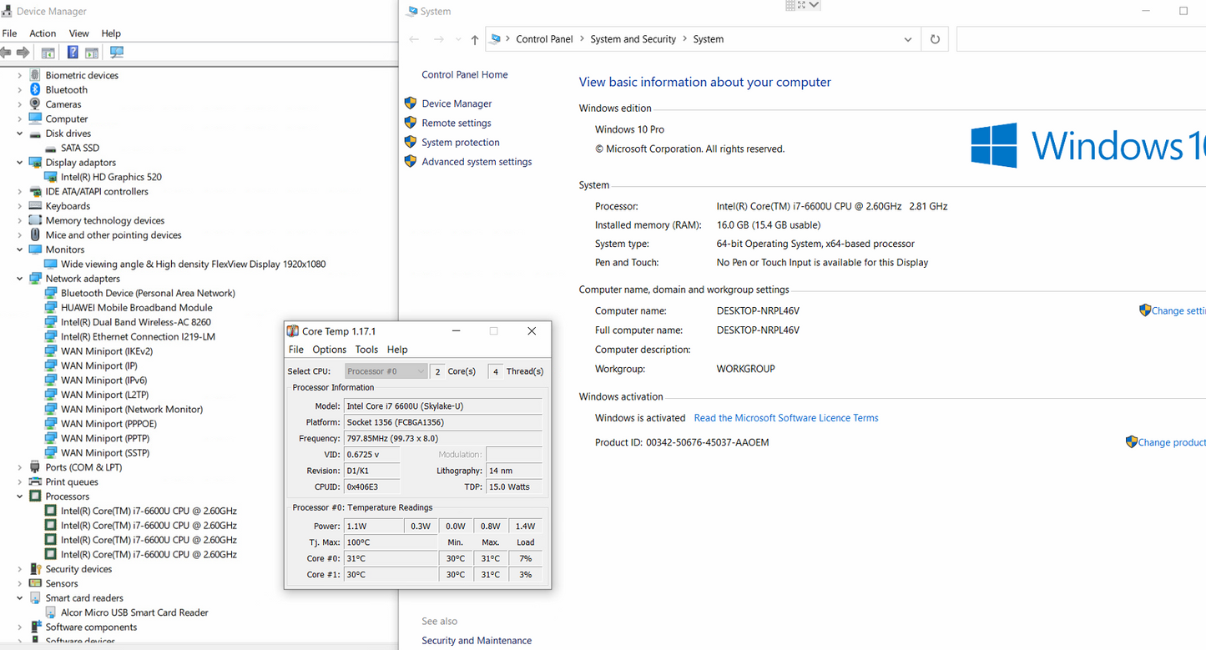Open the address bar history dropdown in System
Image resolution: width=1206 pixels, height=650 pixels.
pyautogui.click(x=908, y=39)
